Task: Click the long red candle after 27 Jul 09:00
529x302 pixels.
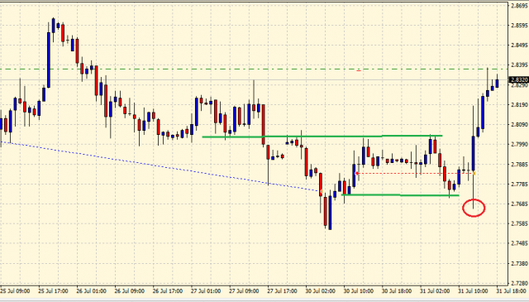Action: point(263,124)
